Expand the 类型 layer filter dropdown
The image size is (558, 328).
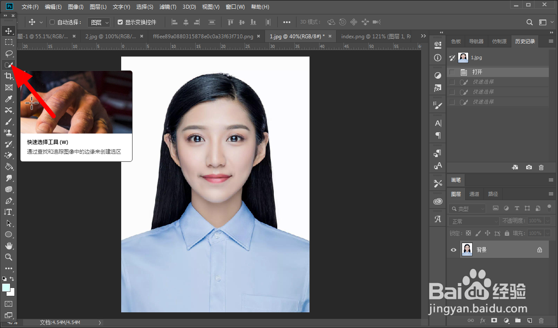coord(467,209)
